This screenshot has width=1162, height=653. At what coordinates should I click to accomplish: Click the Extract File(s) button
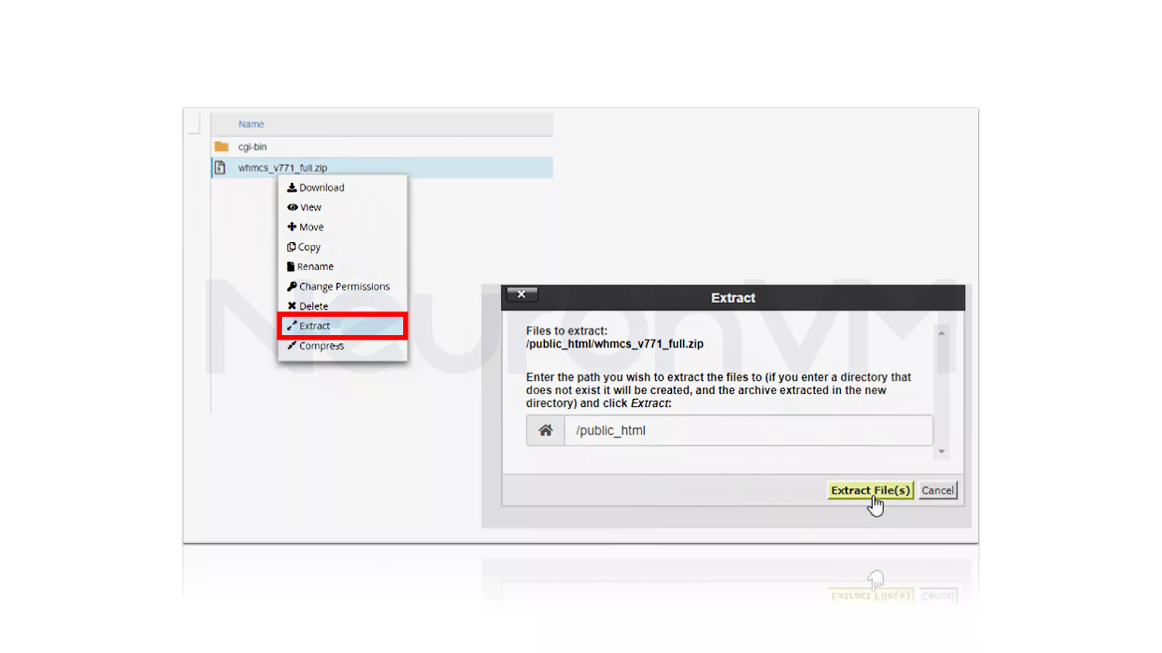click(870, 490)
